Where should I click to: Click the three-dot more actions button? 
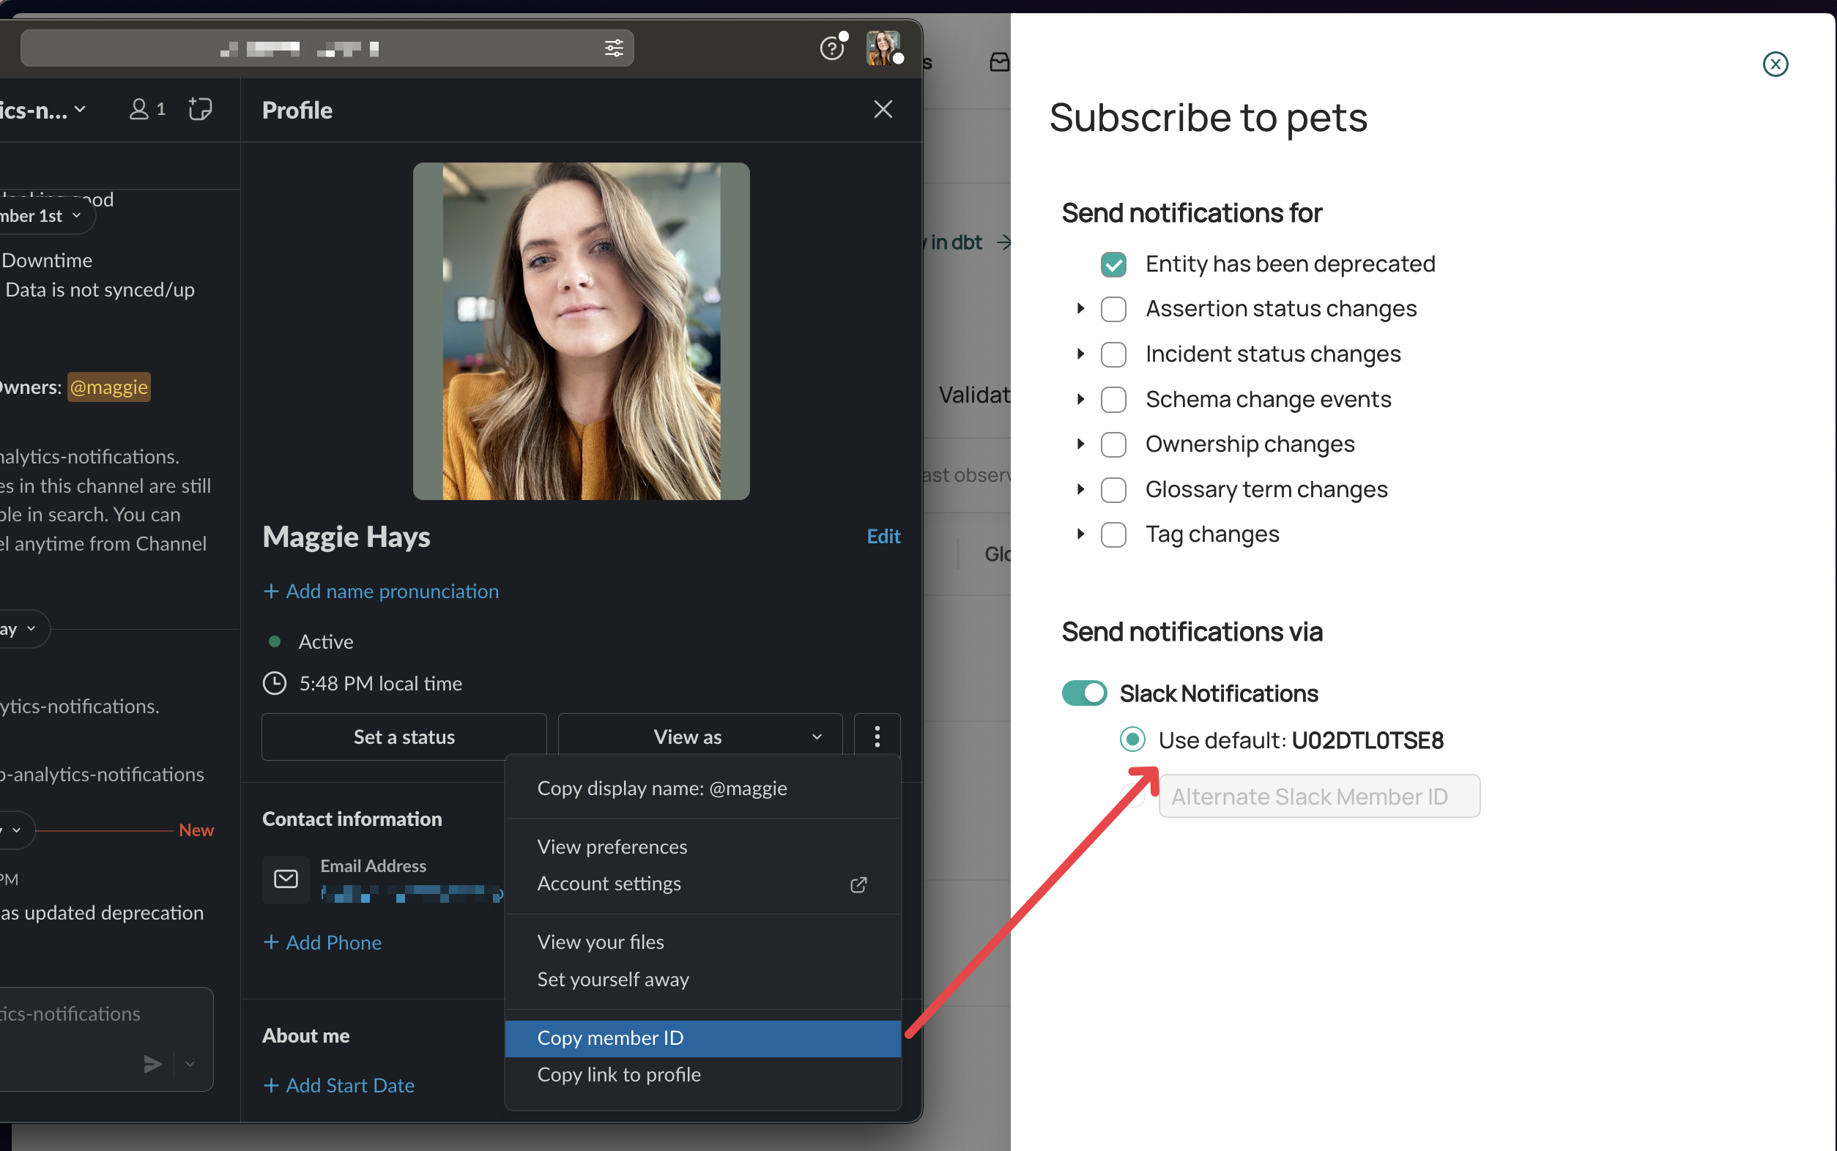877,736
